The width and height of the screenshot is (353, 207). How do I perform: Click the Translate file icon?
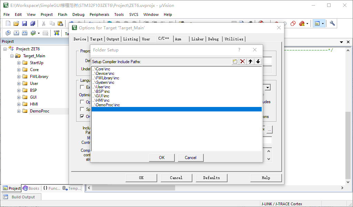[8, 33]
